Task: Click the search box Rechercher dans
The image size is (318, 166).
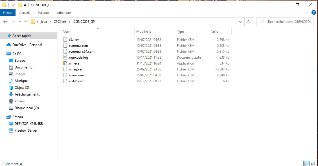Action: [x=285, y=22]
